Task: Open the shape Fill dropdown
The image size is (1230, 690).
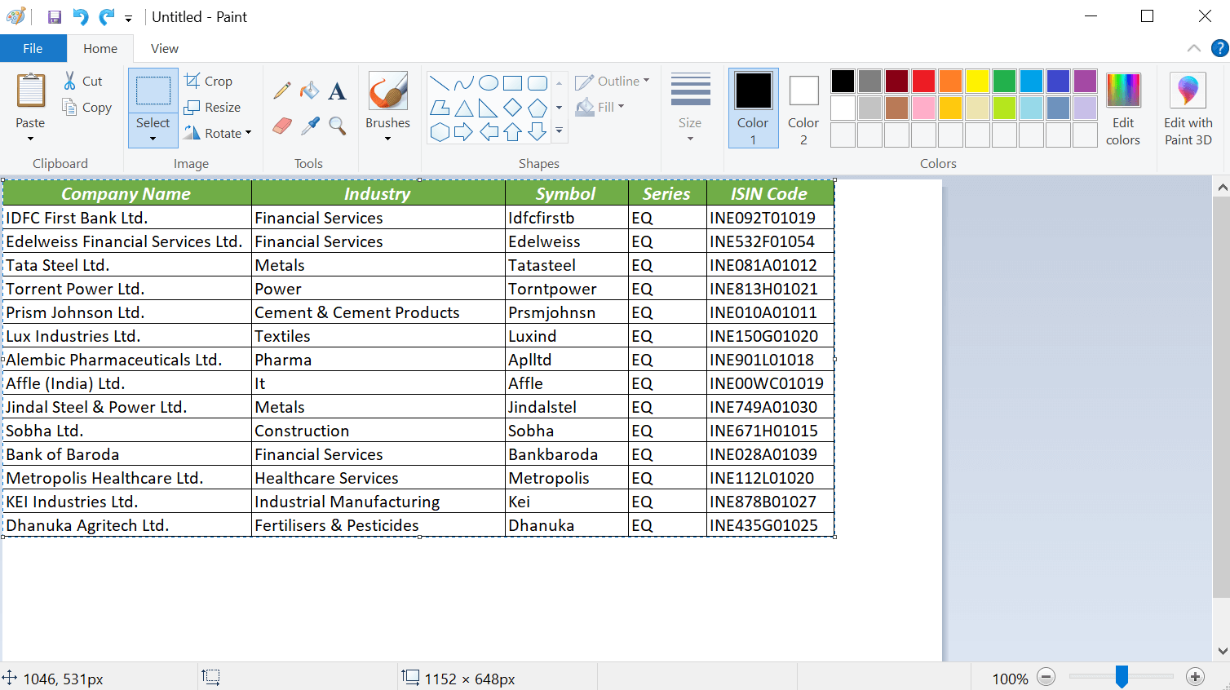Action: coord(600,107)
